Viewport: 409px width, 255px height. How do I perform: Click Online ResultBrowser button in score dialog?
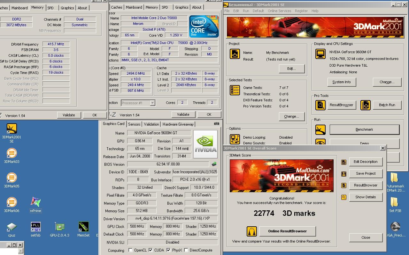click(287, 231)
